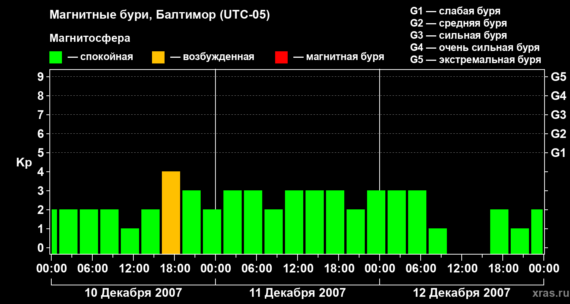Click the Kp 2 bar crossing midnight into 11 December
The image size is (570, 304).
pos(212,232)
